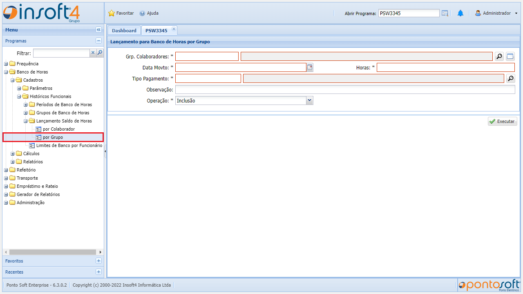Screen dimensions: 523x294
Task: Open the Operação dropdown
Action: tap(309, 100)
